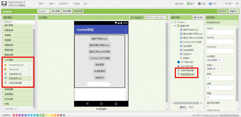Open AI伴侣 menu item
This screenshot has height=117, width=241.
click(76, 4)
